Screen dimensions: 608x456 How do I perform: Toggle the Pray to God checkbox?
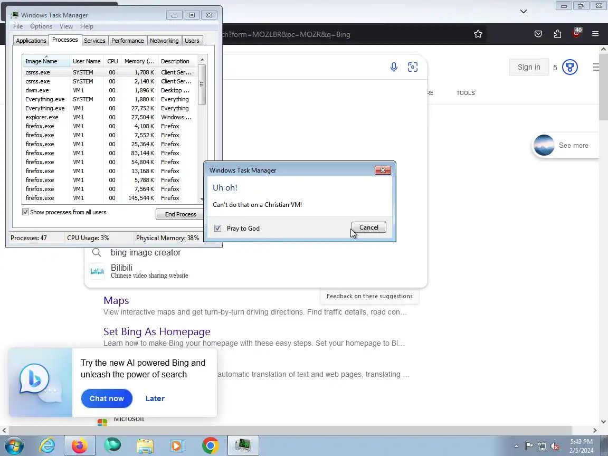tap(217, 229)
